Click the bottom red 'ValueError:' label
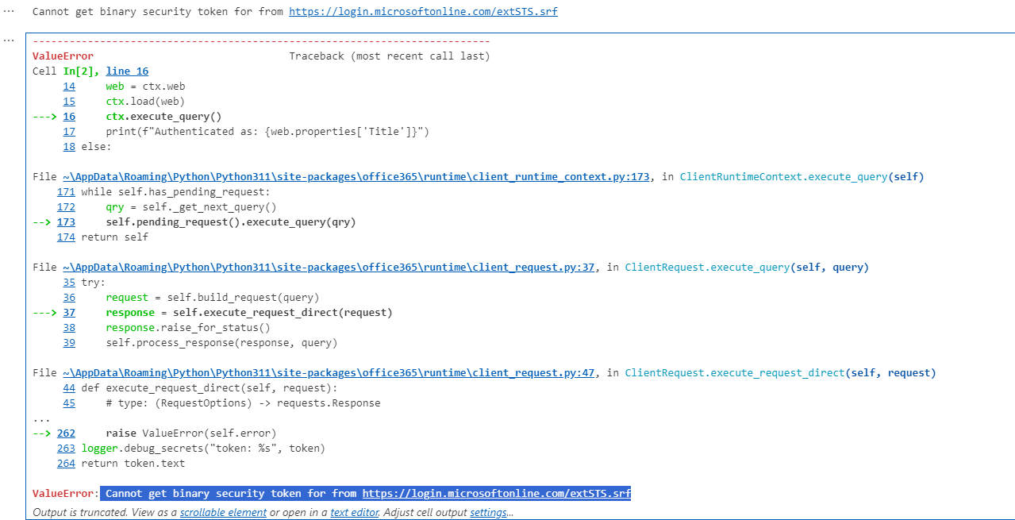This screenshot has height=520, width=1015. [66, 494]
